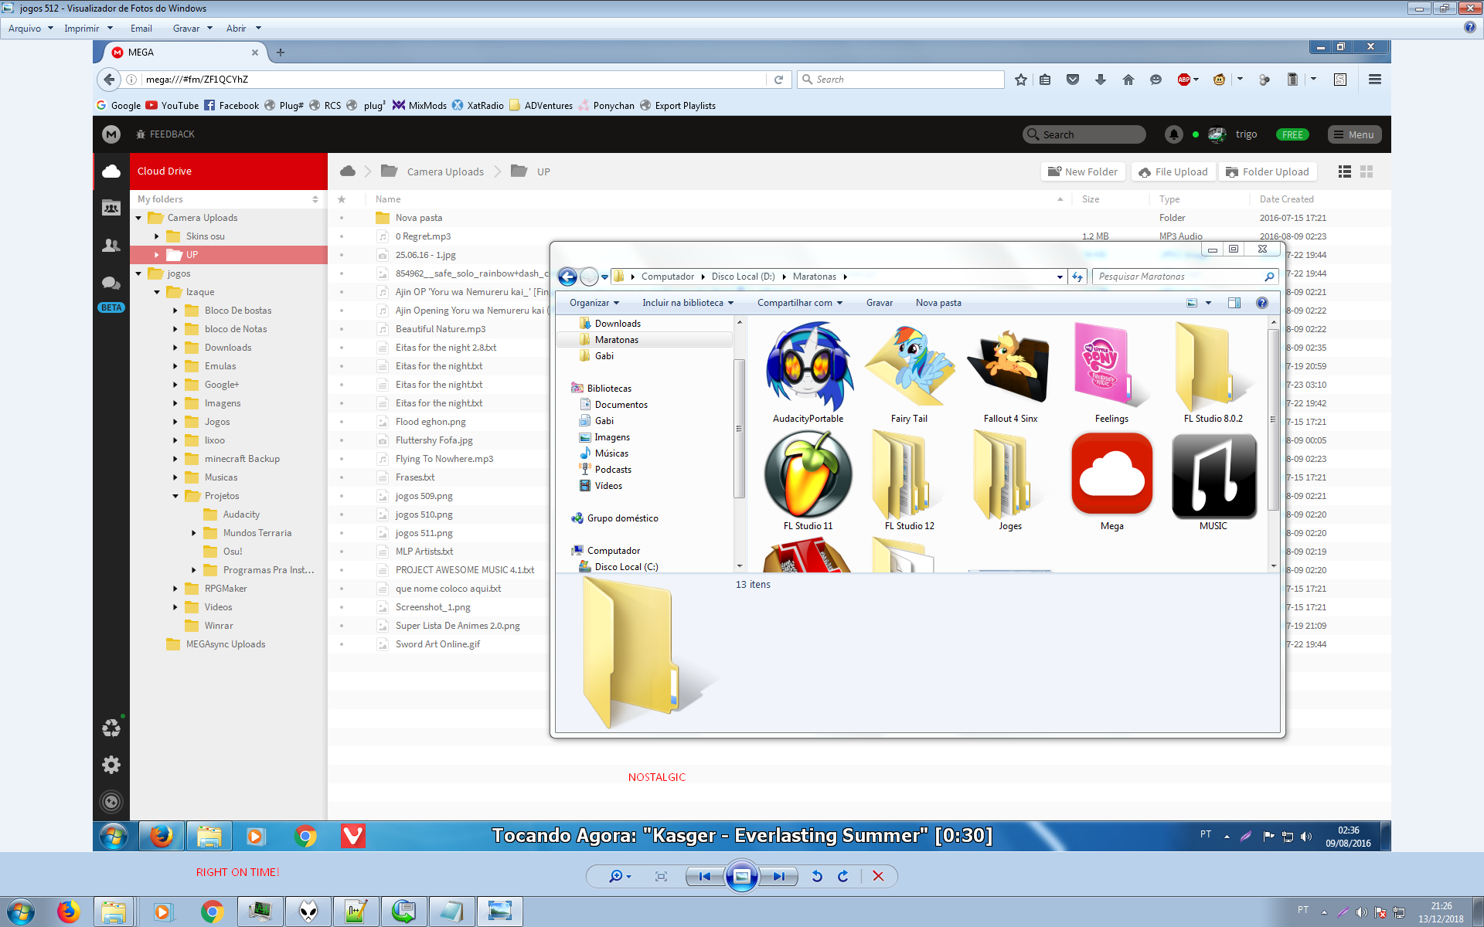
Task: Rotate the photo clockwise
Action: [x=843, y=876]
